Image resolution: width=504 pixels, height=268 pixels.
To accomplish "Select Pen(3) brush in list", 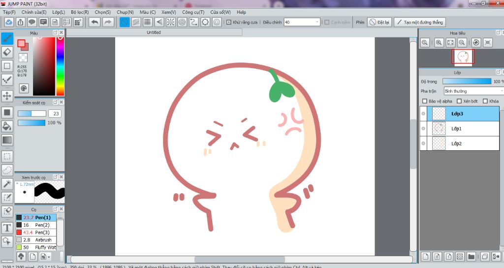I will (36, 233).
